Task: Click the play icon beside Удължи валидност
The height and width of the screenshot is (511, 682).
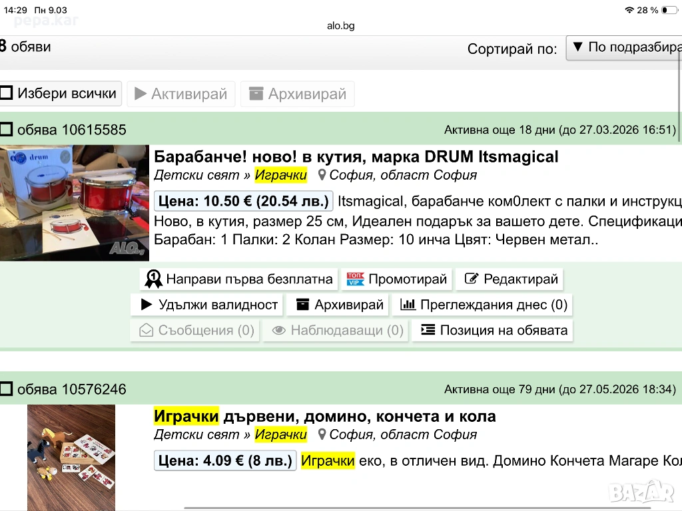Action: tap(147, 305)
